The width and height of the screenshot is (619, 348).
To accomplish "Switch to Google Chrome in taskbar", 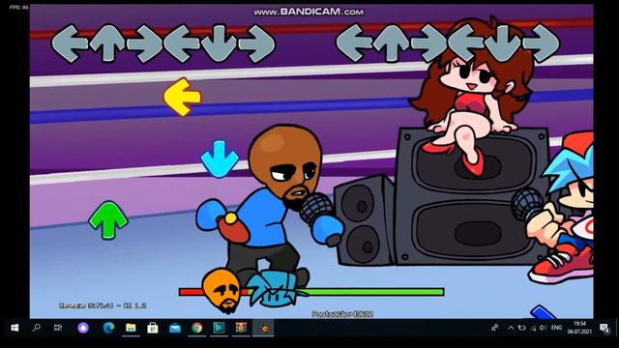I will (x=197, y=328).
